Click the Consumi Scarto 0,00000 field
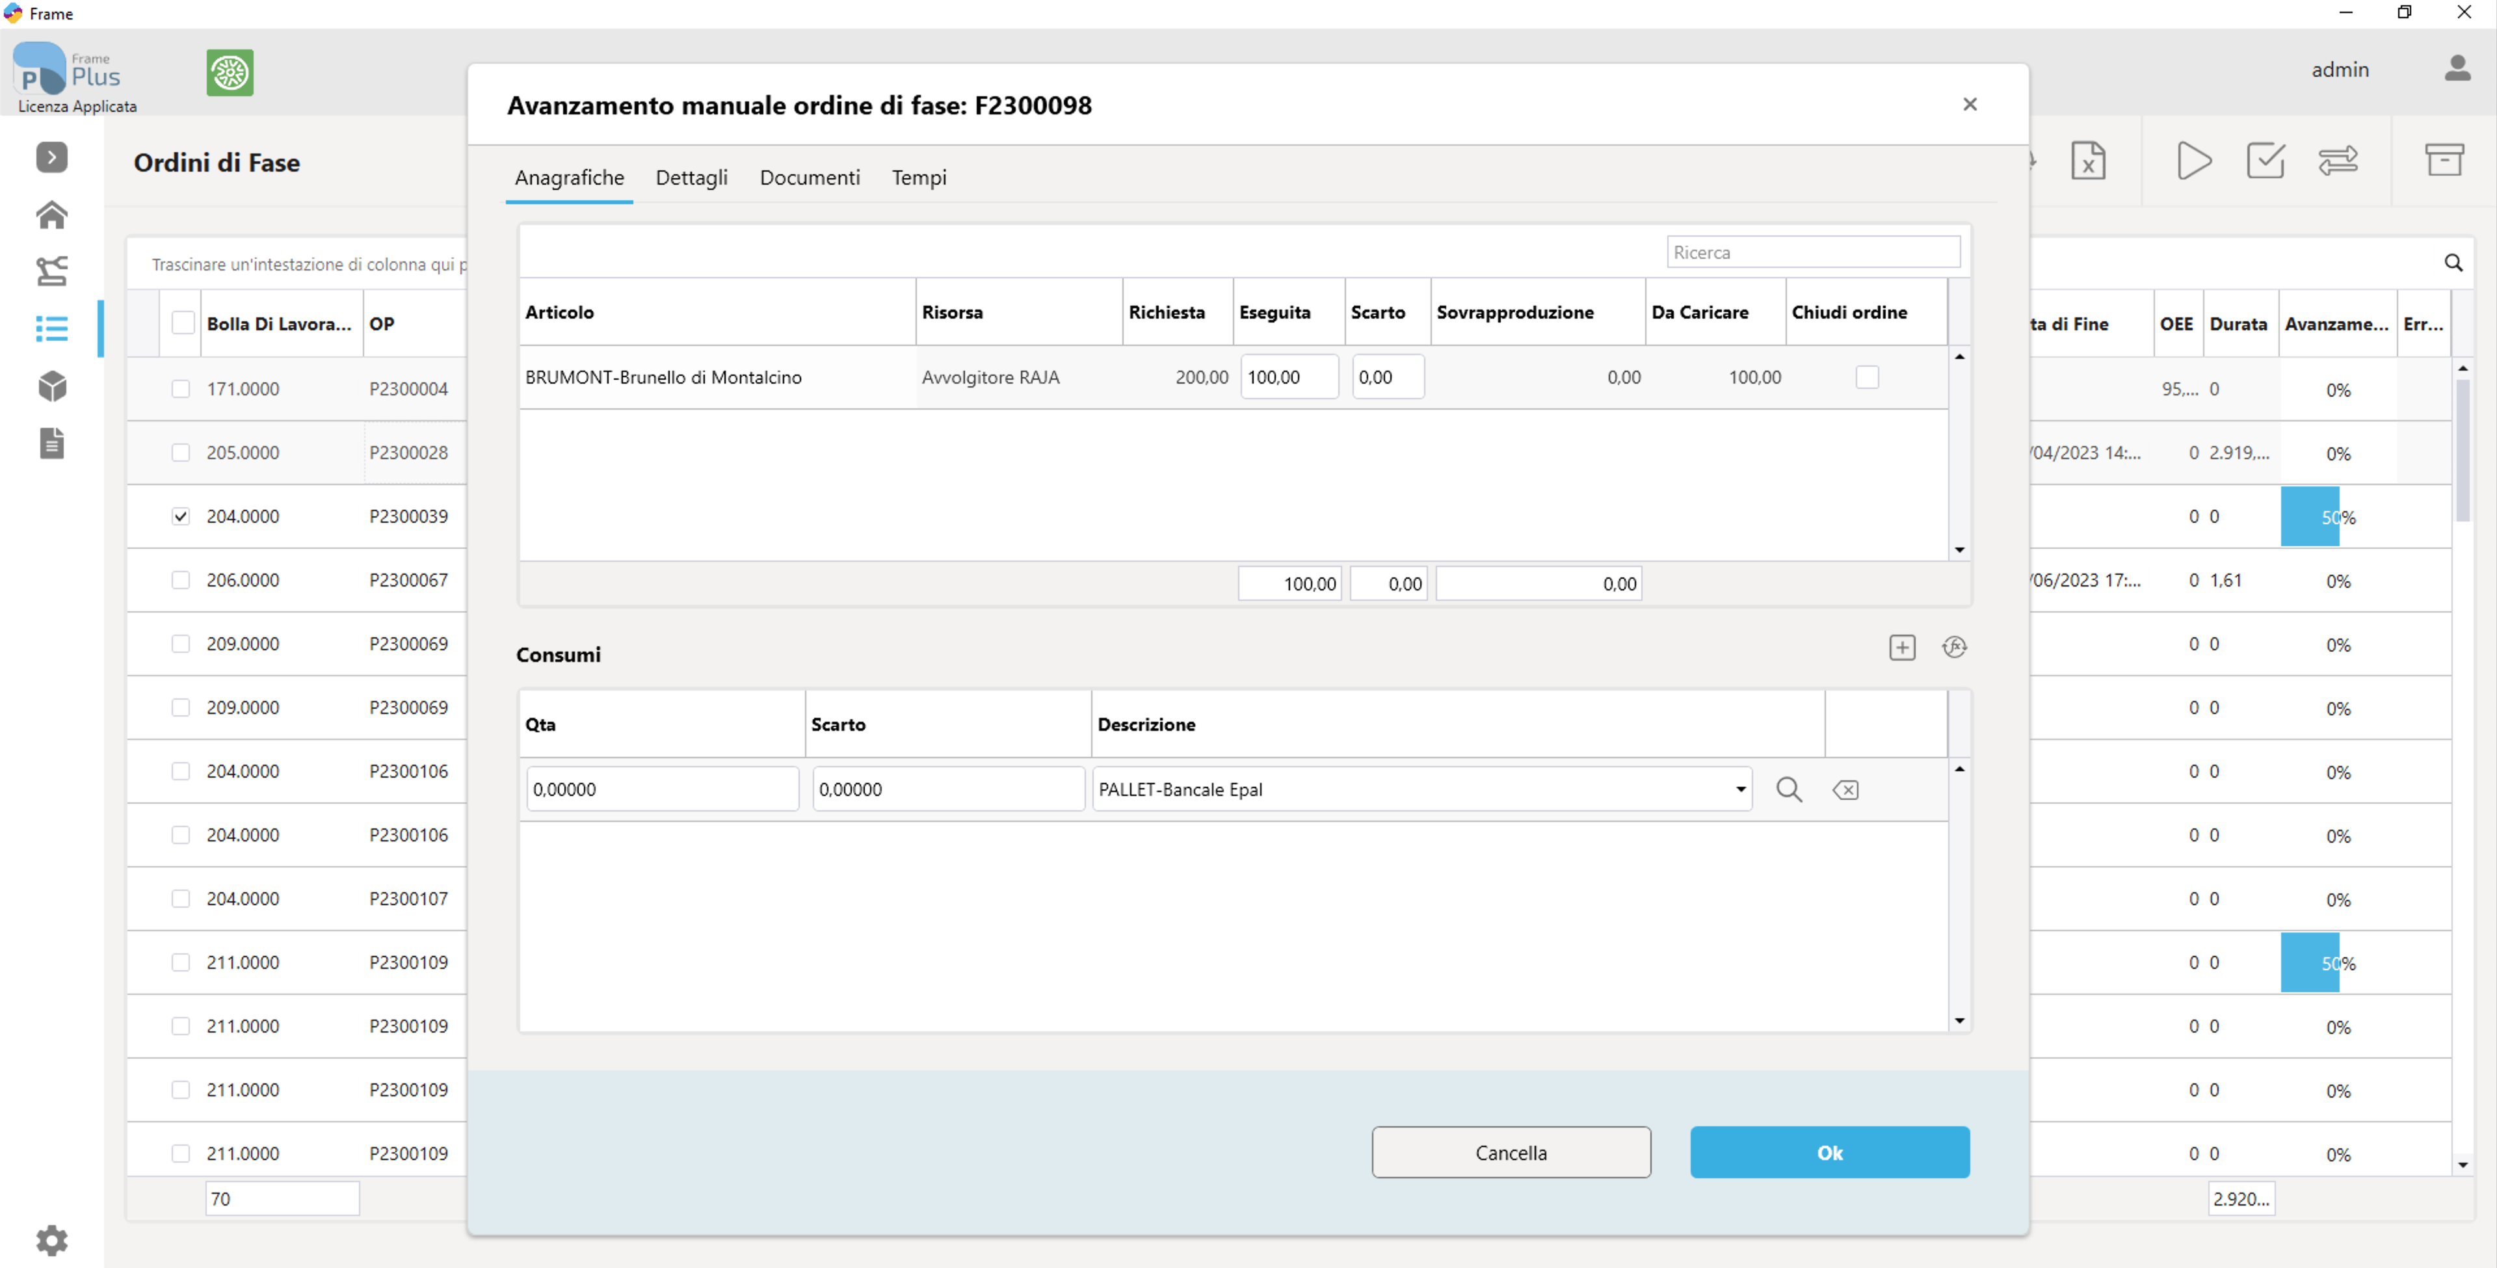Viewport: 2497px width, 1268px height. pyautogui.click(x=948, y=789)
